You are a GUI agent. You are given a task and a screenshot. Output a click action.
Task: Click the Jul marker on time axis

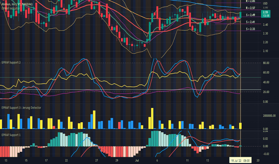coord(137,160)
